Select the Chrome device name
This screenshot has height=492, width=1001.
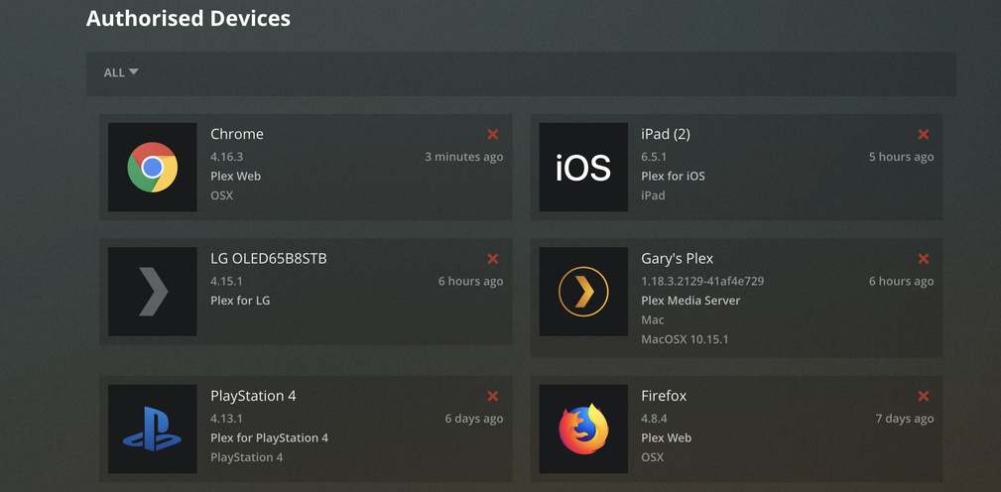click(237, 134)
